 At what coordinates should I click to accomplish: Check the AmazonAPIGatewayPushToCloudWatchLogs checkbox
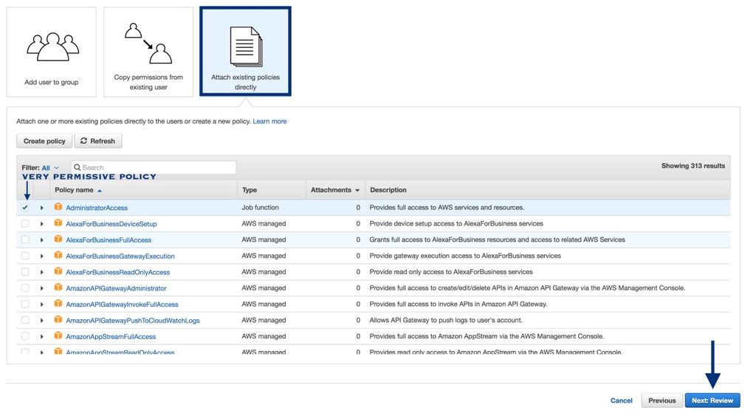[x=25, y=320]
